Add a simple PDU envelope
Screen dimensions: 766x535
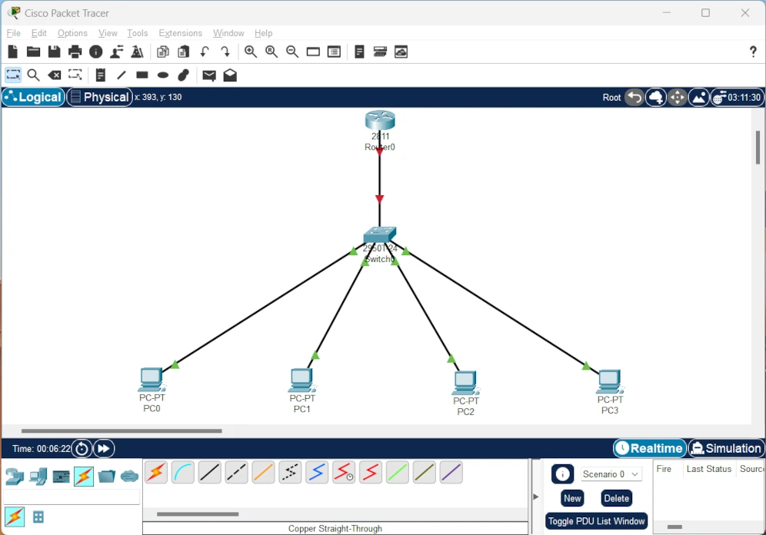(209, 75)
